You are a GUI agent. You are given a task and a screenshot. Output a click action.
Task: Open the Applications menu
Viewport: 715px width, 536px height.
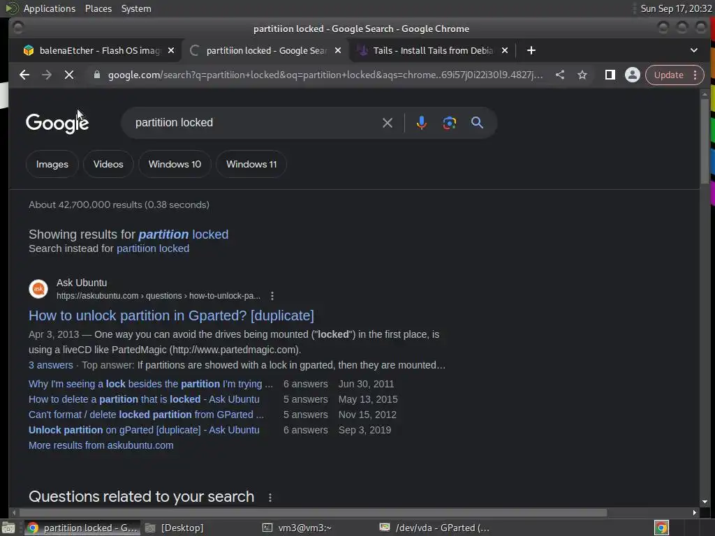click(50, 8)
